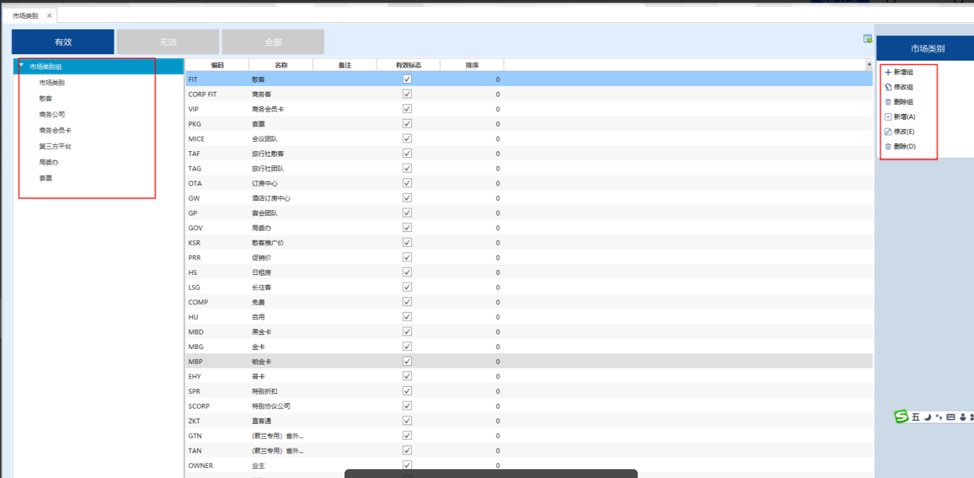Uncheck the 有效标志 checkbox for FIT row
The height and width of the screenshot is (478, 974).
point(407,79)
